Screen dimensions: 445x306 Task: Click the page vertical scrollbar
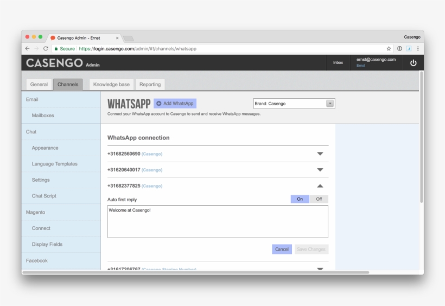tap(422, 137)
